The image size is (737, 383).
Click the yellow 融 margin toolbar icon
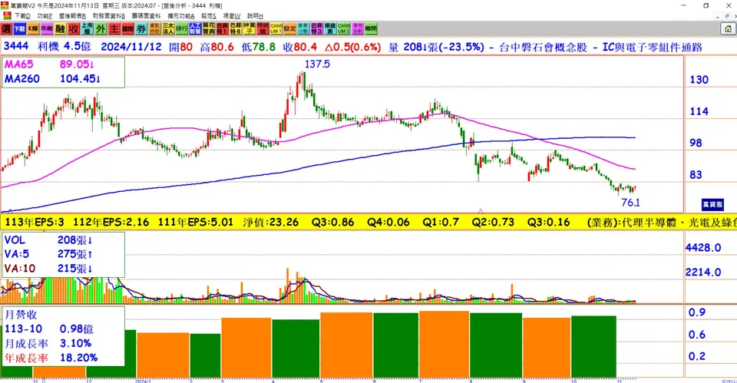coord(60,28)
